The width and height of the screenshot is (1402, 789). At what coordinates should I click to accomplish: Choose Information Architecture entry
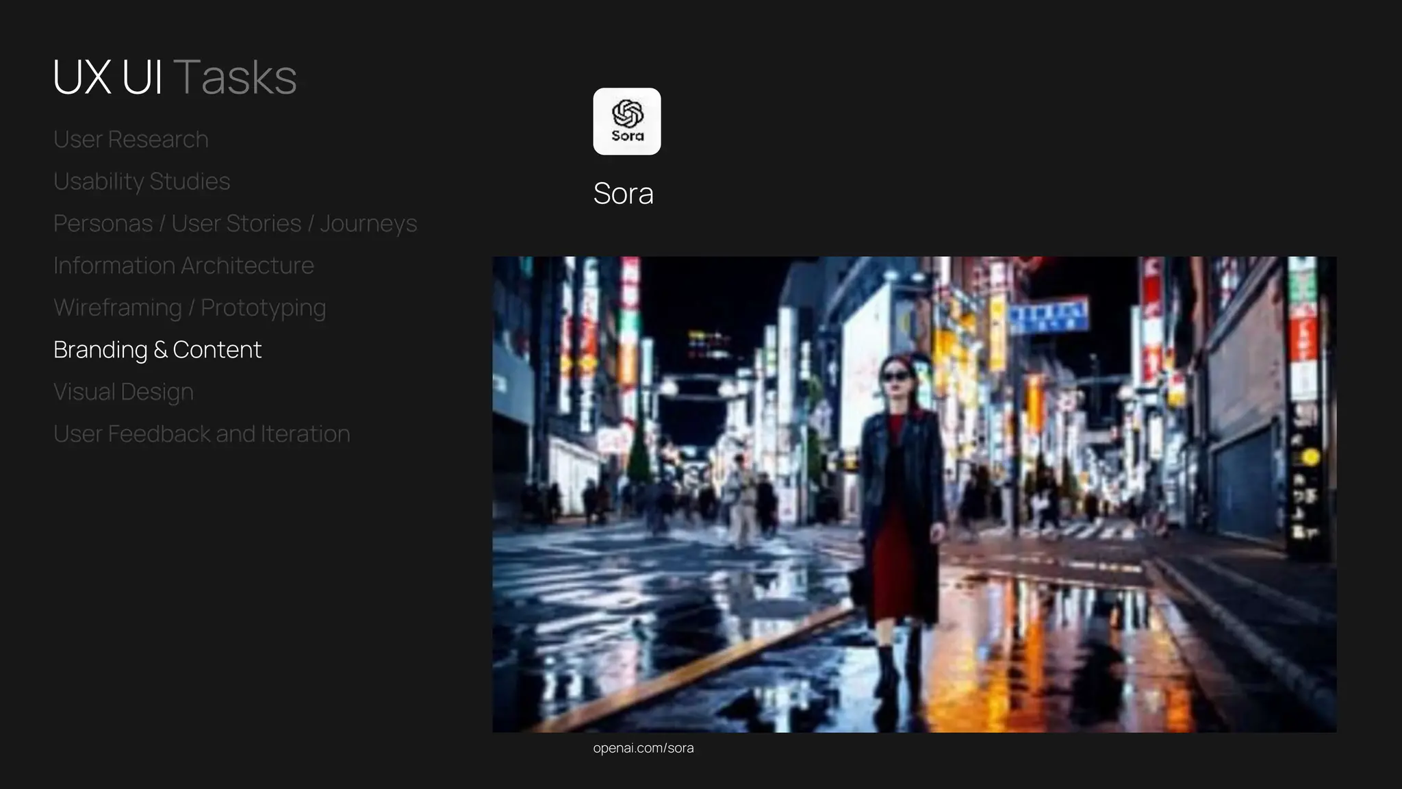(183, 266)
